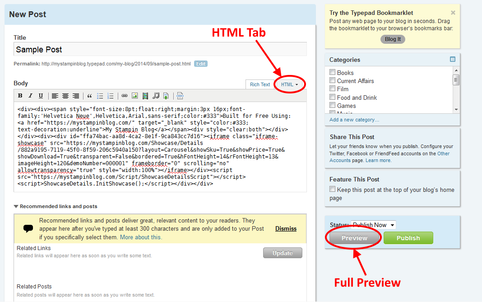The width and height of the screenshot is (482, 302).
Task: Toggle italic formatting in Body toolbar
Action: [30, 96]
